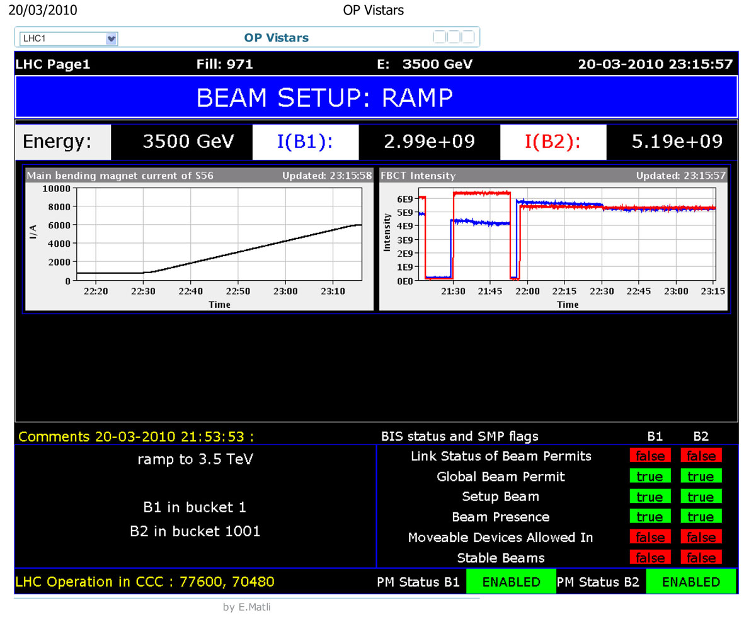Image resolution: width=744 pixels, height=625 pixels.
Task: Click the red I(B2): label
Action: [552, 142]
